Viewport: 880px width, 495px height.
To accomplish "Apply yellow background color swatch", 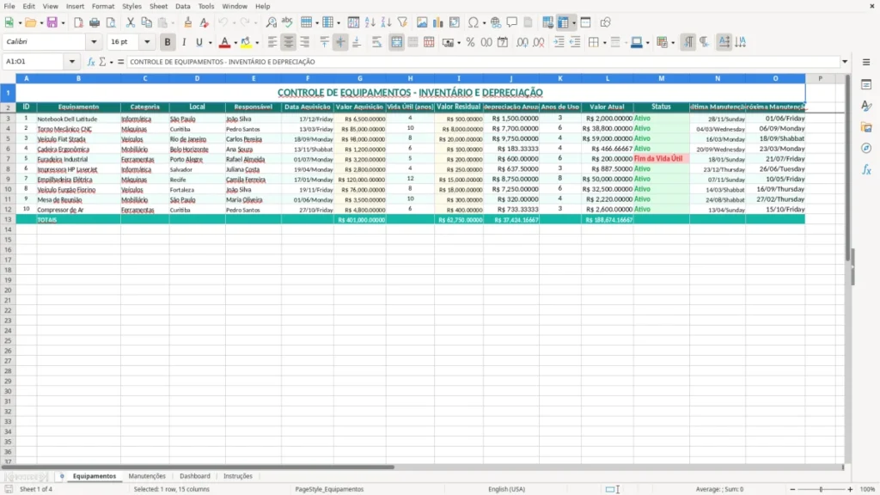I will click(x=246, y=42).
